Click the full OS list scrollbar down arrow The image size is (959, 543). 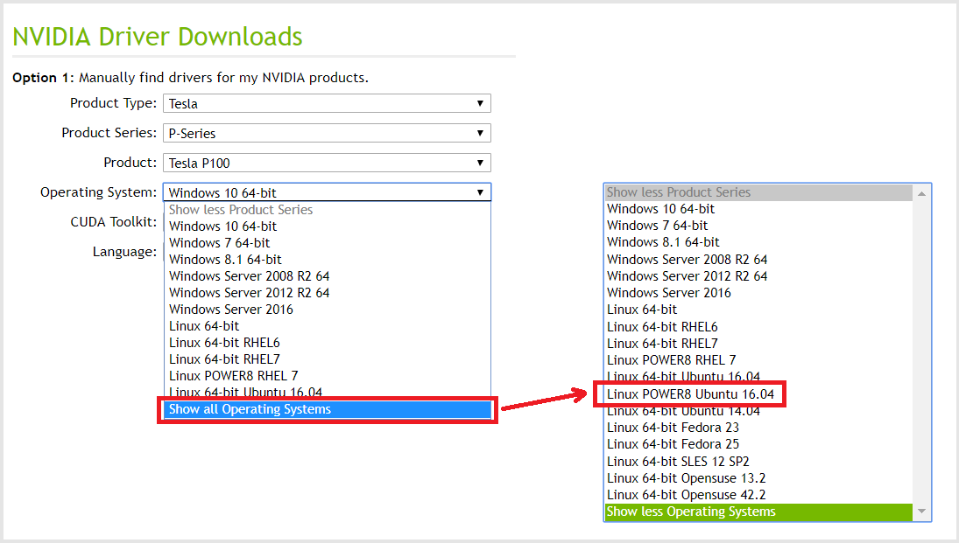coord(921,512)
